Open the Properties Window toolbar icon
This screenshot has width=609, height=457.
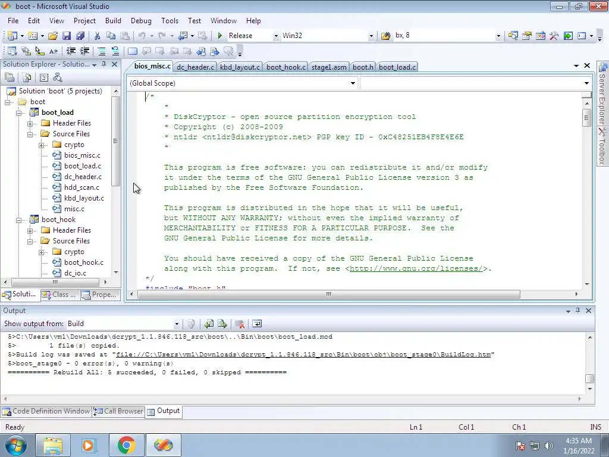point(527,36)
